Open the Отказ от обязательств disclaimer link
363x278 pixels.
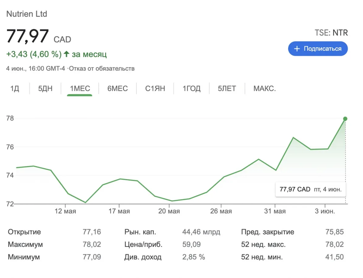[x=102, y=69]
